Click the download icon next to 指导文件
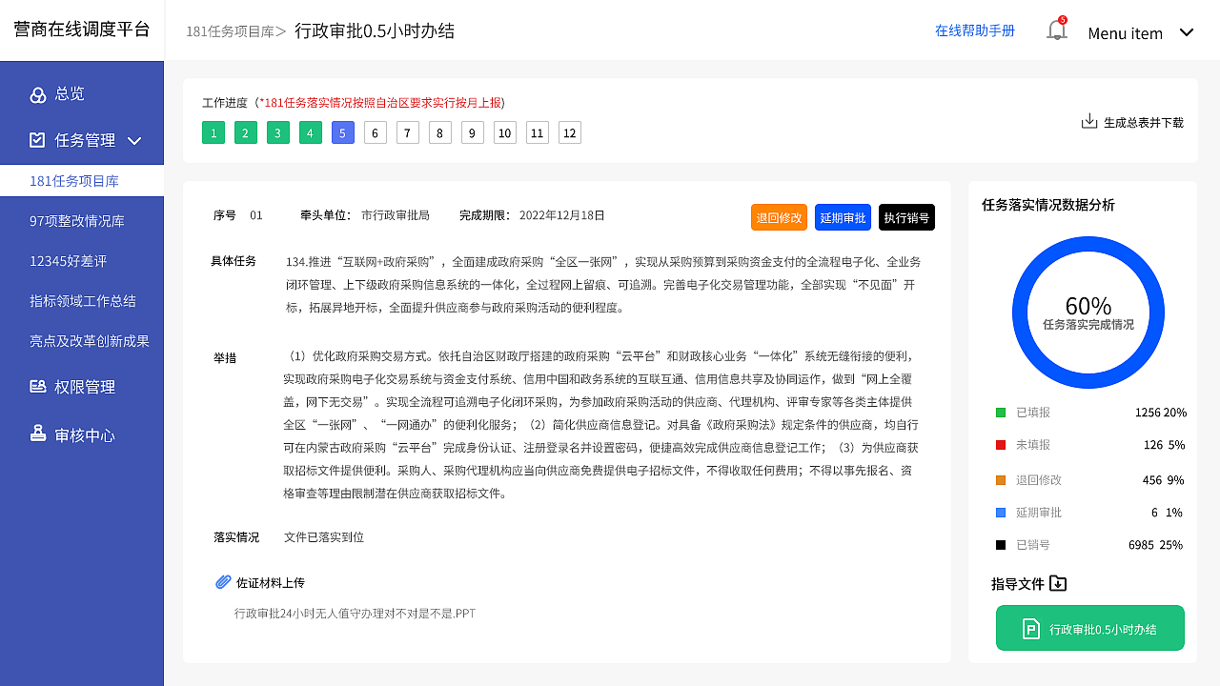Screen dimensions: 1220x686 click(1058, 583)
